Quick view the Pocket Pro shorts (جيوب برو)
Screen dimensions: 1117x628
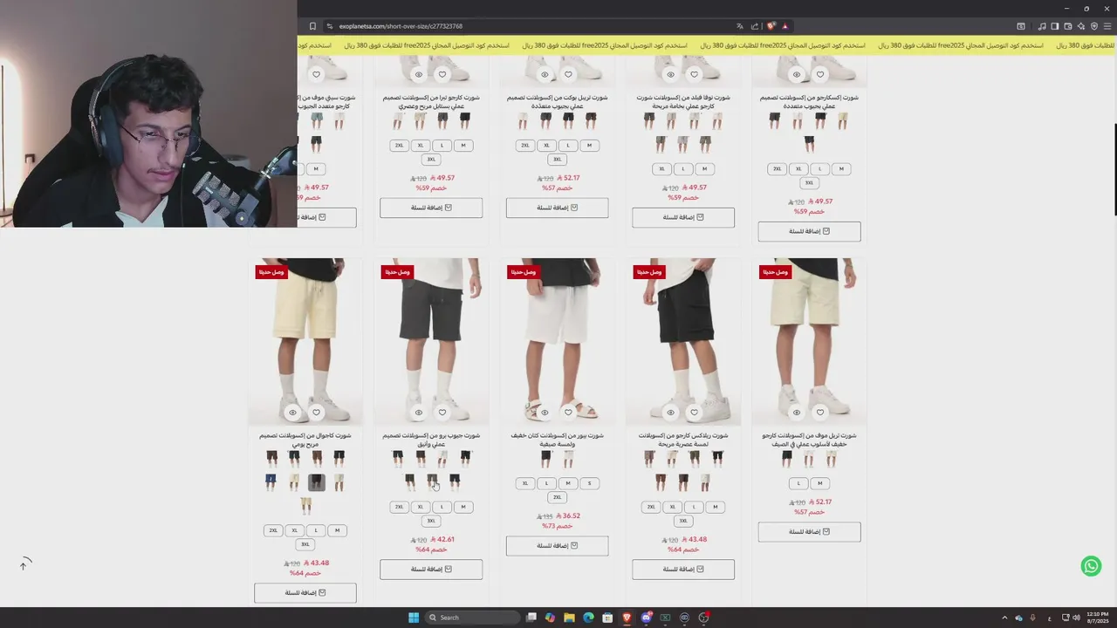point(418,413)
